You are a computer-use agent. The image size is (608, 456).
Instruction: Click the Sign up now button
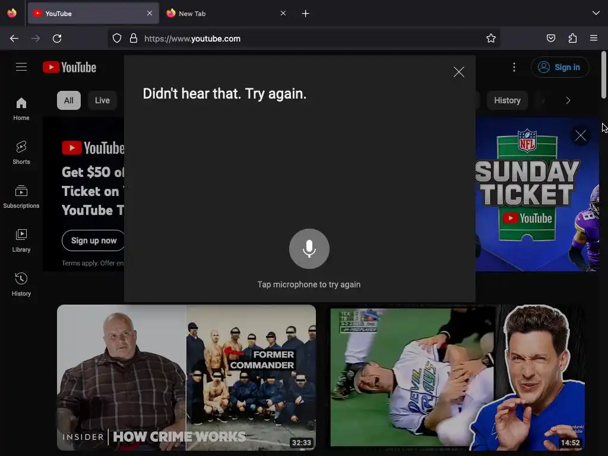pos(94,240)
